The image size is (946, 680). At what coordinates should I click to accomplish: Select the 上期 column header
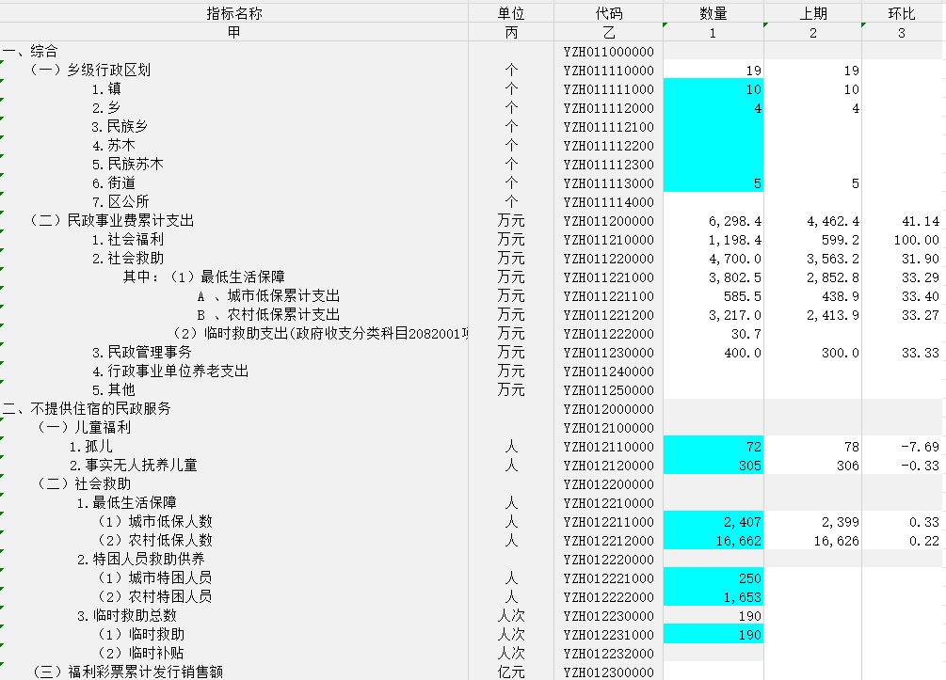click(x=812, y=13)
